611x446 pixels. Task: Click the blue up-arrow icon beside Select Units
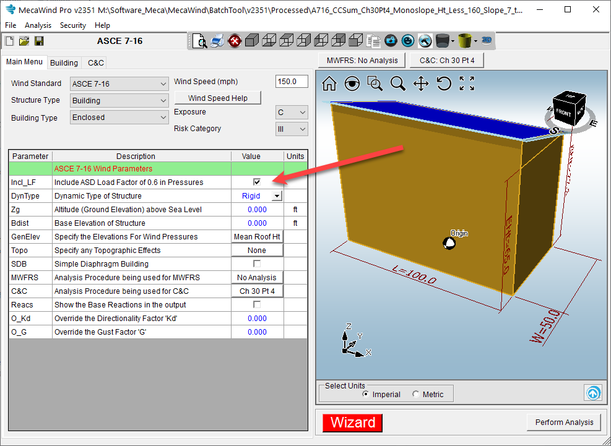pyautogui.click(x=593, y=393)
